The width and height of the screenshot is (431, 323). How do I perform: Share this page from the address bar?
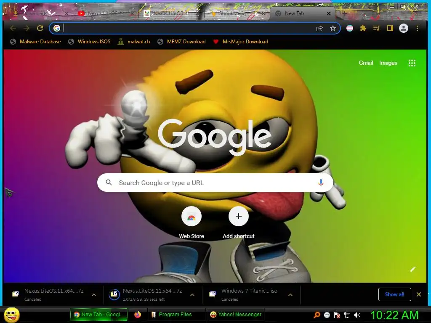319,28
